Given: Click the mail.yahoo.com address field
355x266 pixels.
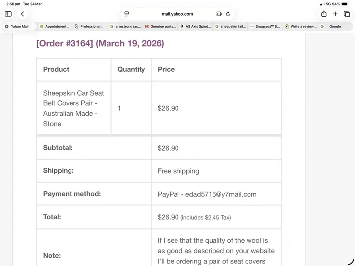Looking at the screenshot, I should pos(177,14).
